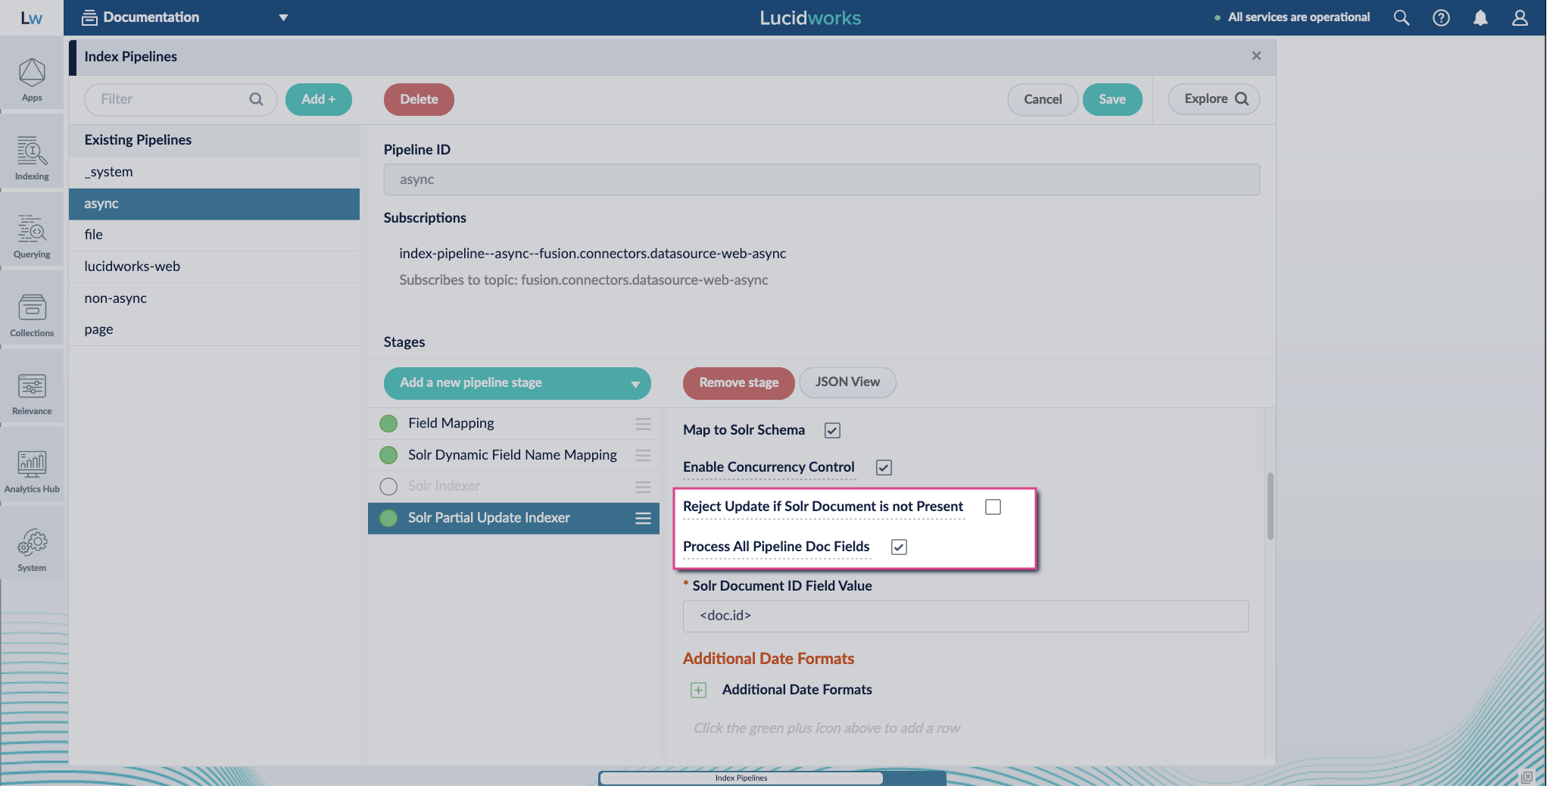Image resolution: width=1550 pixels, height=789 pixels.
Task: Select the Solr Partial Update Indexer stage
Action: pyautogui.click(x=513, y=518)
